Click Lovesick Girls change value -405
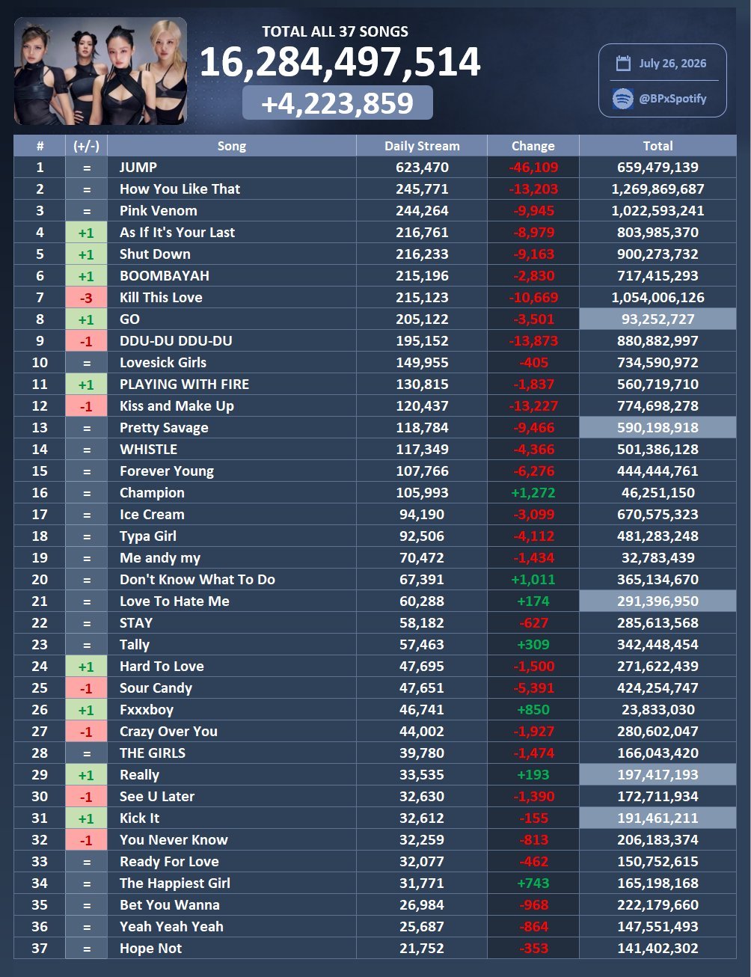The height and width of the screenshot is (977, 751). 533,363
